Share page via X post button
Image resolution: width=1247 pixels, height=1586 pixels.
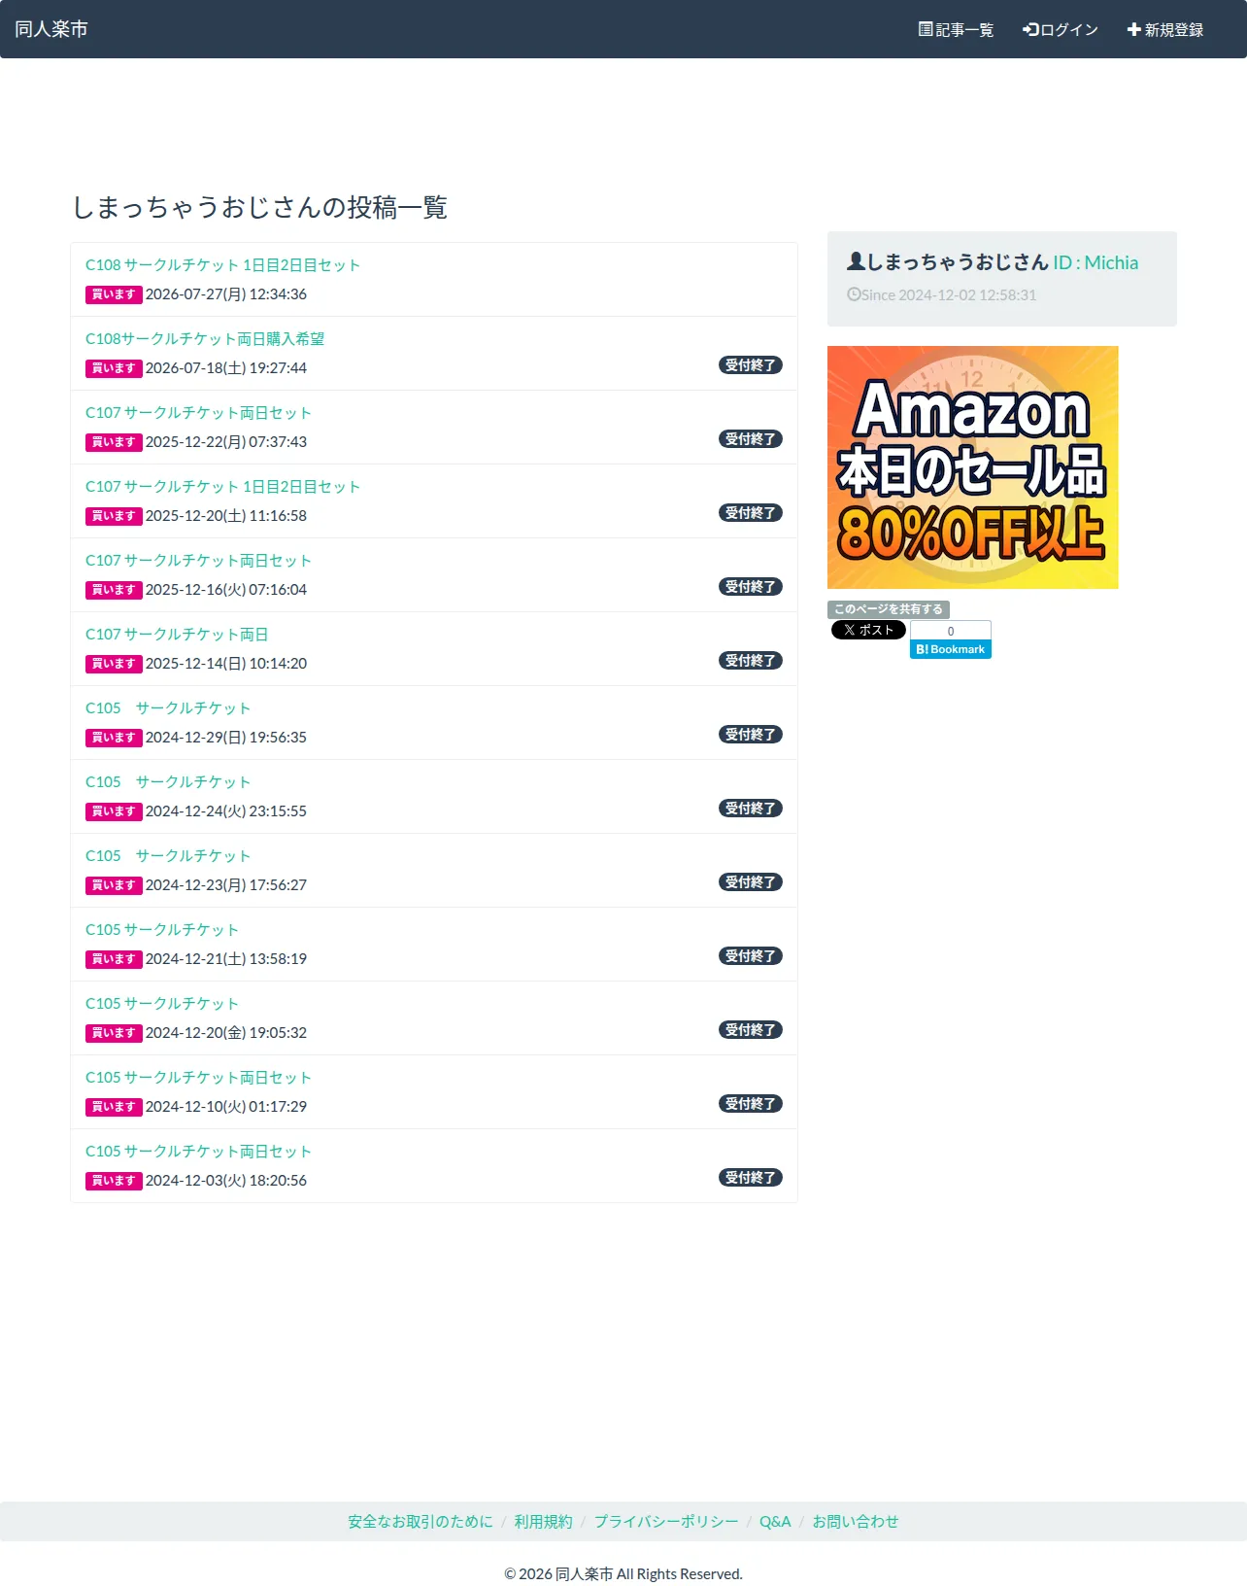point(868,630)
